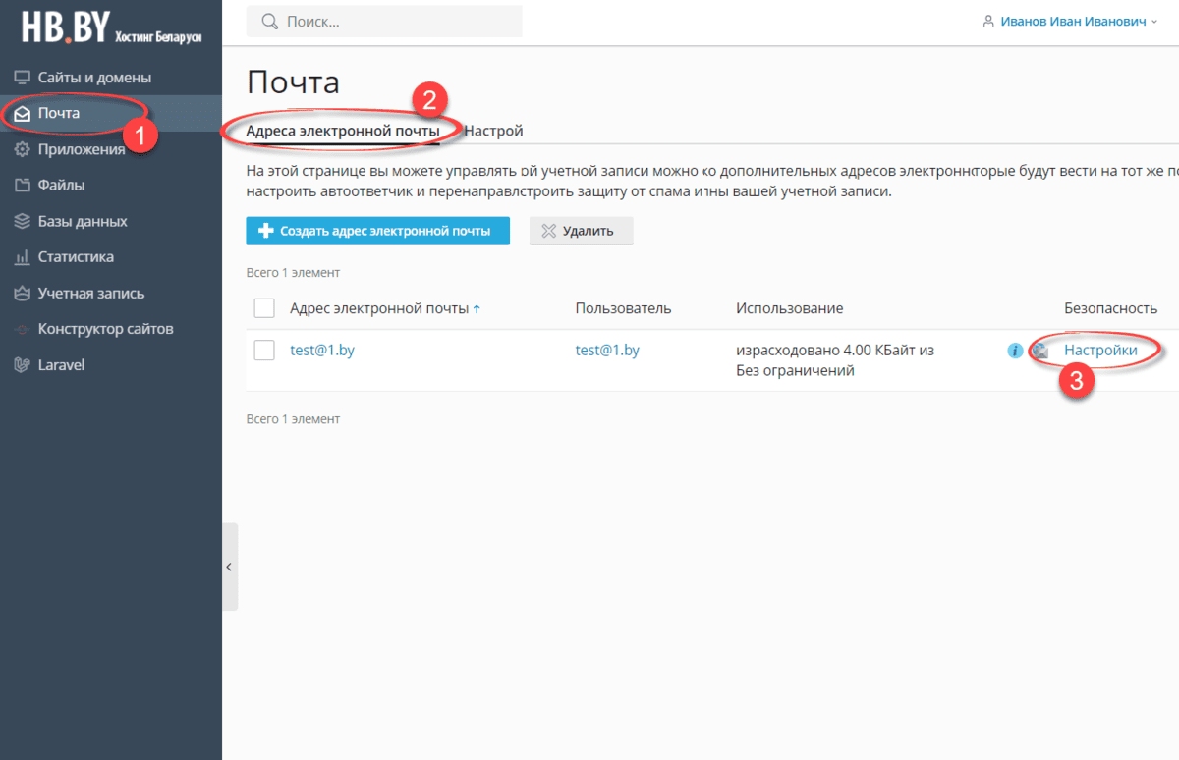The height and width of the screenshot is (760, 1179).
Task: Open the Настройки link in the Безопасность column
Action: click(1100, 350)
